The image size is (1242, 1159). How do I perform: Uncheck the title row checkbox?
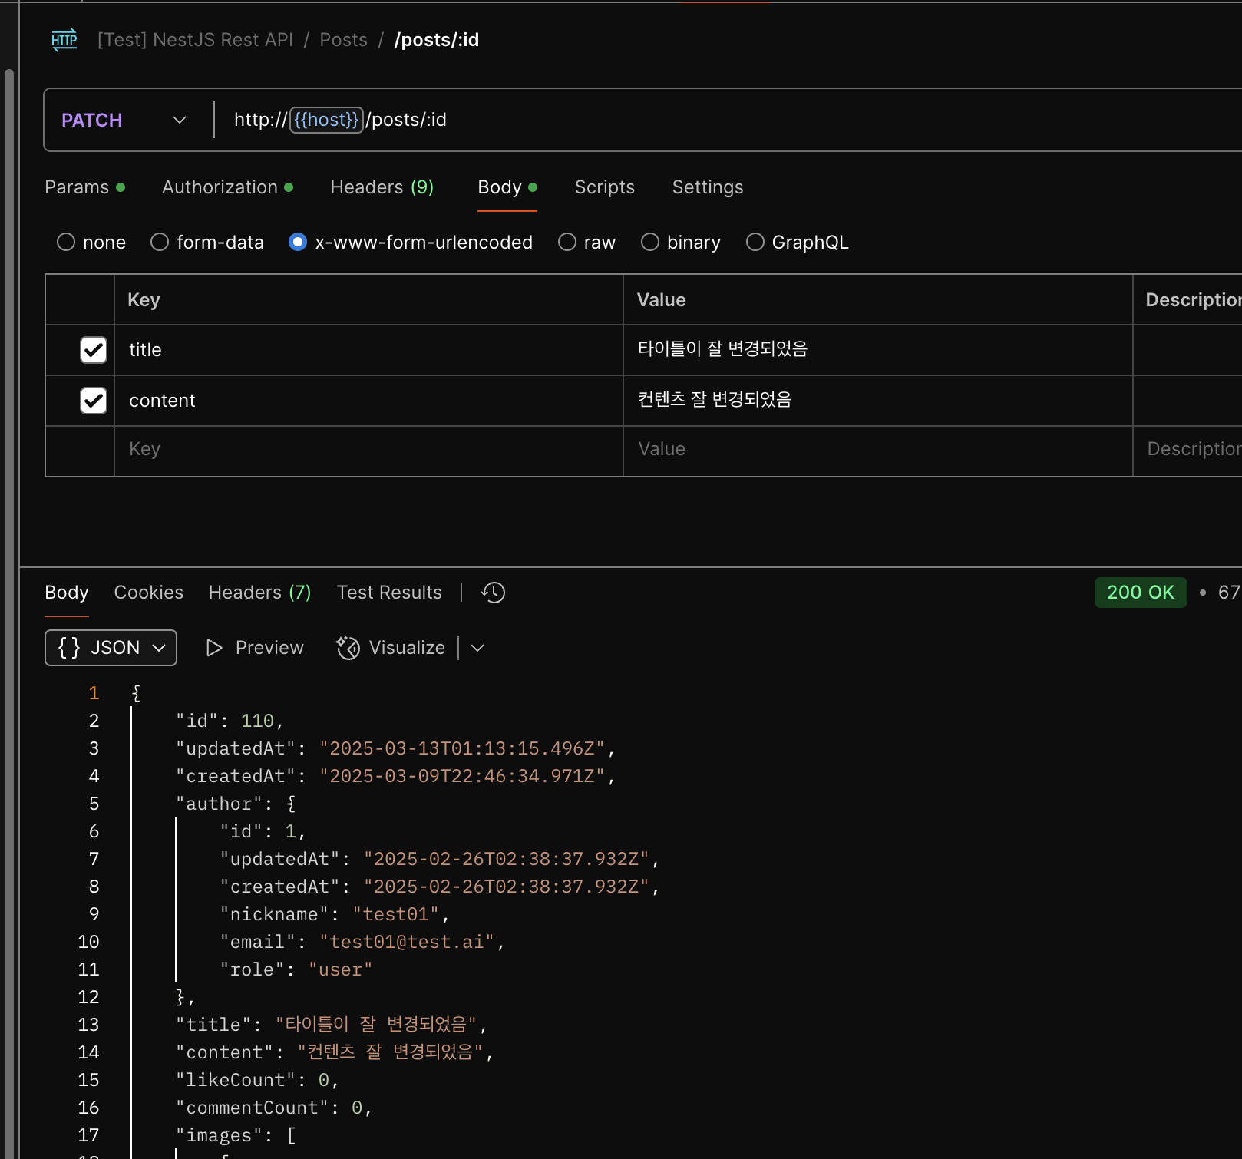tap(94, 350)
